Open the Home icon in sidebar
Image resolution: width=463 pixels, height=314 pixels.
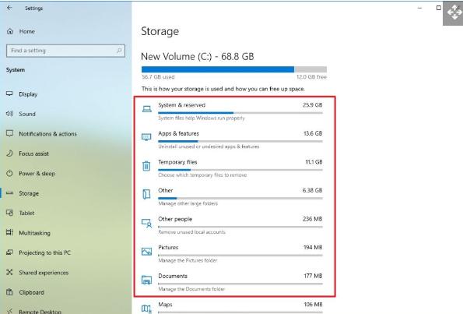pyautogui.click(x=10, y=31)
